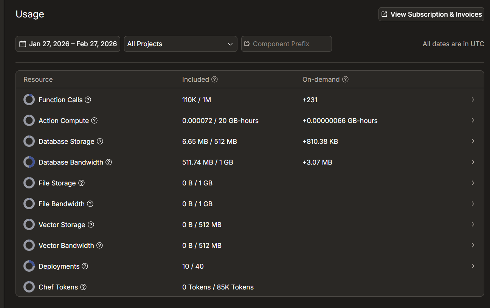Open the date range picker
This screenshot has width=490, height=308.
(x=68, y=44)
